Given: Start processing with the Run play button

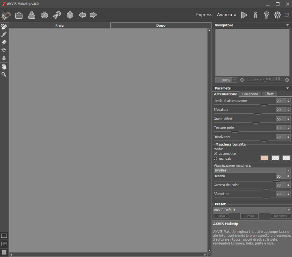Looking at the screenshot, I should tap(244, 15).
